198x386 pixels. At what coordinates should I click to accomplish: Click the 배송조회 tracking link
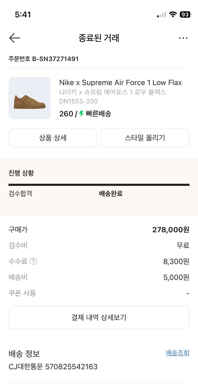click(177, 353)
